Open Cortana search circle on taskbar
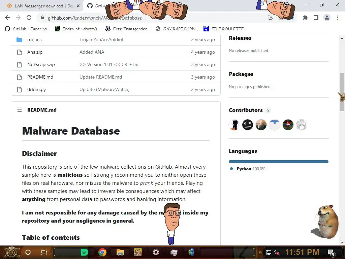Viewport: 345px width, 259px height. coord(28,252)
